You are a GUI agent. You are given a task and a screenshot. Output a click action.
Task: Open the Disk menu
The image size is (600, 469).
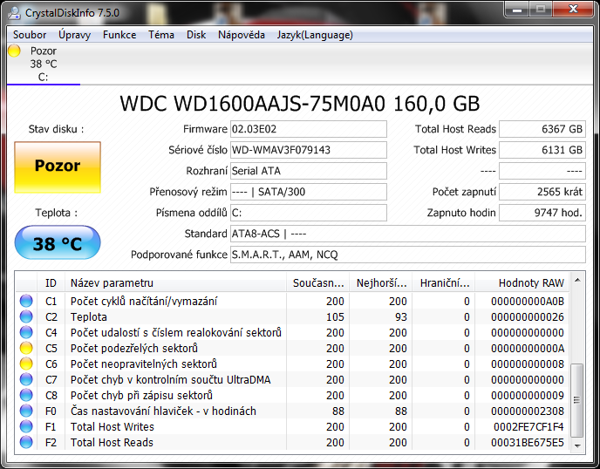coord(196,35)
